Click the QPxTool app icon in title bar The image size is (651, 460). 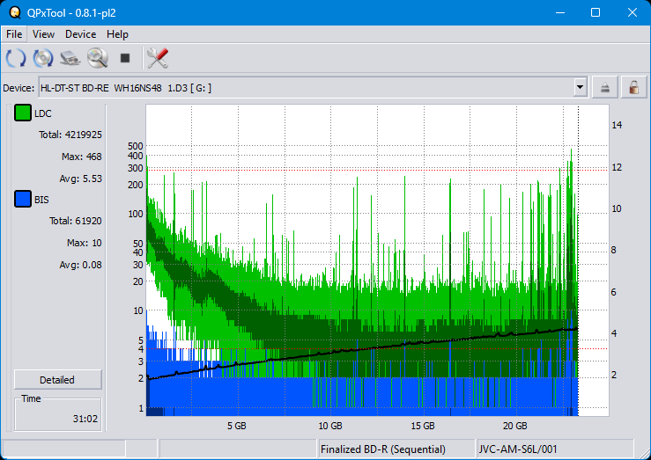[13, 12]
